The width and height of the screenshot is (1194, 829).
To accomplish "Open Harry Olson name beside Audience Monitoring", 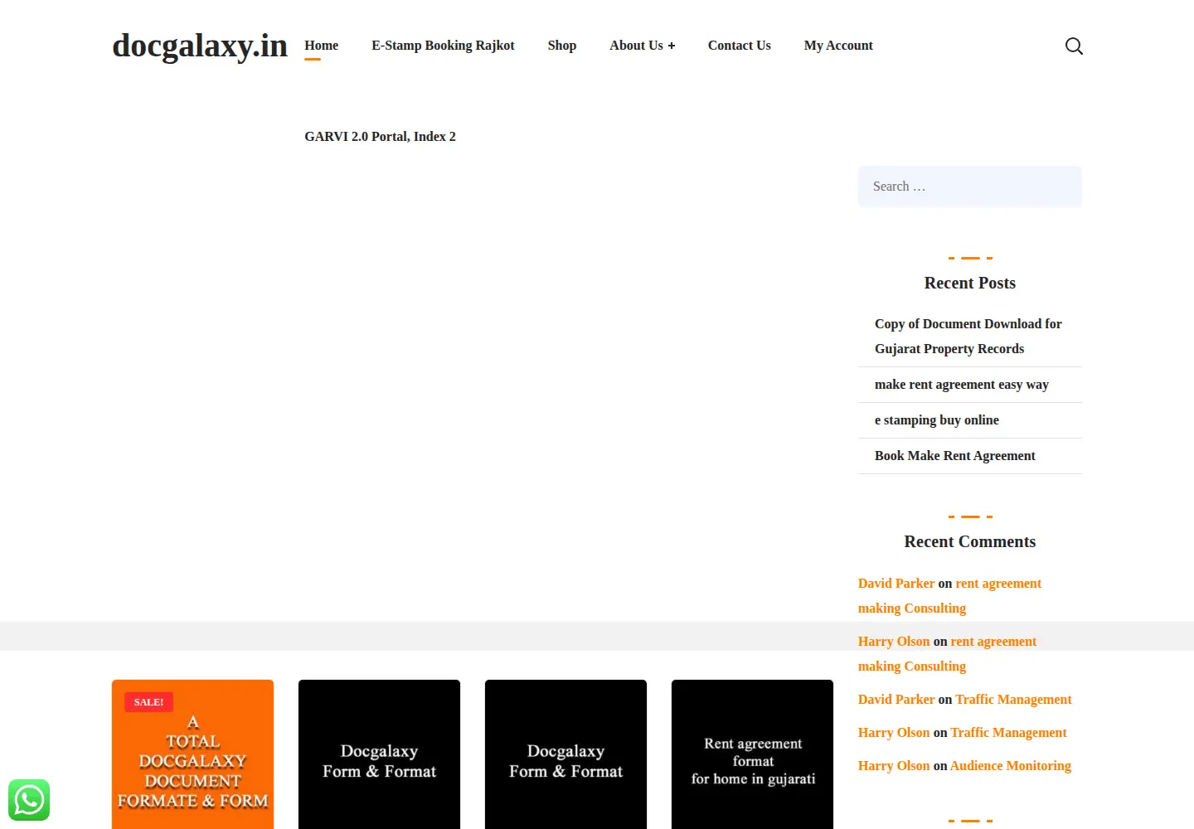I will (893, 766).
